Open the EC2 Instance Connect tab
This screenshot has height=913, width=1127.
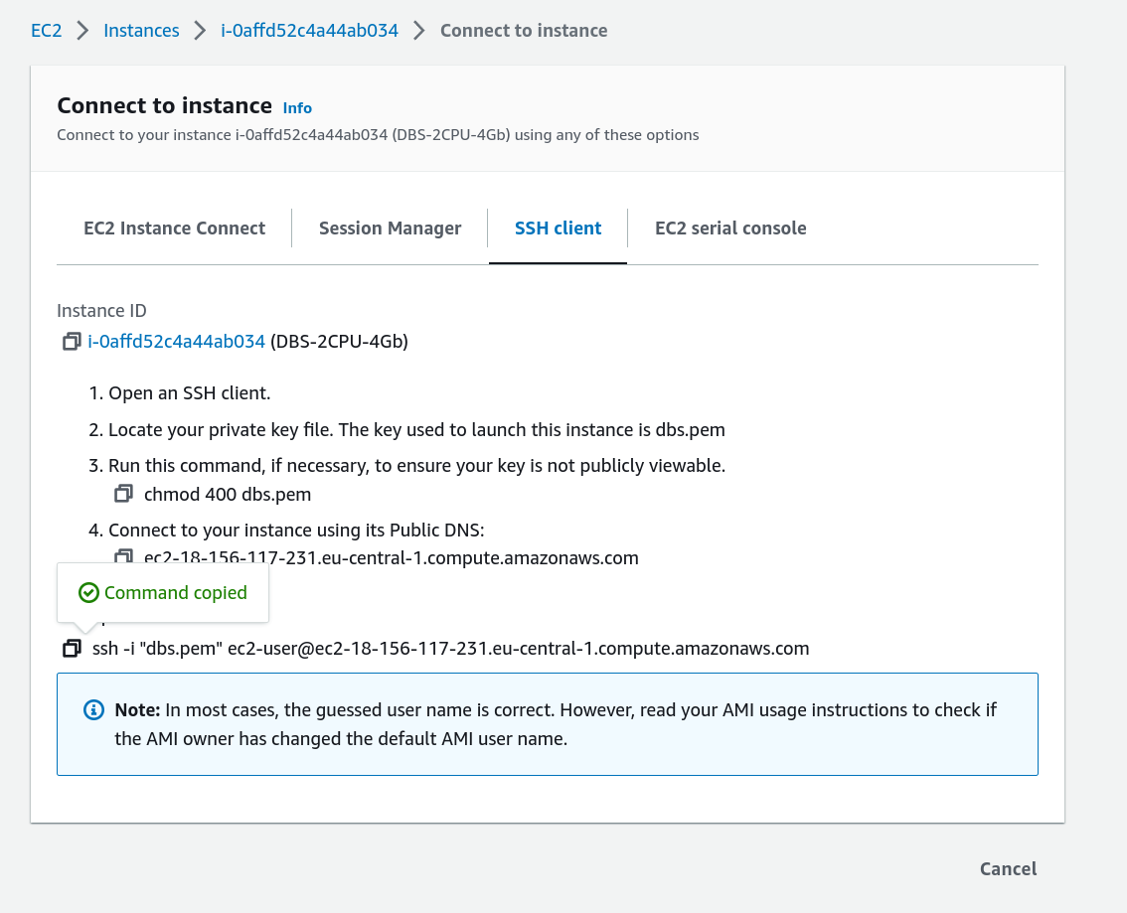click(x=175, y=228)
